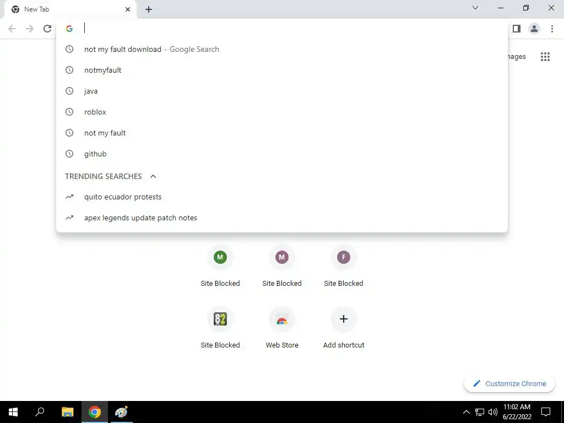The width and height of the screenshot is (564, 423).
Task: Open the Images link
Action: 517,57
